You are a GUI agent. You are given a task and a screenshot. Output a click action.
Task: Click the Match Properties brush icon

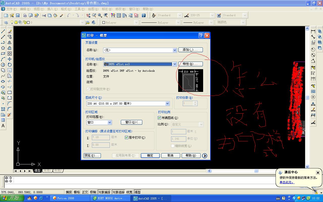coord(61,15)
